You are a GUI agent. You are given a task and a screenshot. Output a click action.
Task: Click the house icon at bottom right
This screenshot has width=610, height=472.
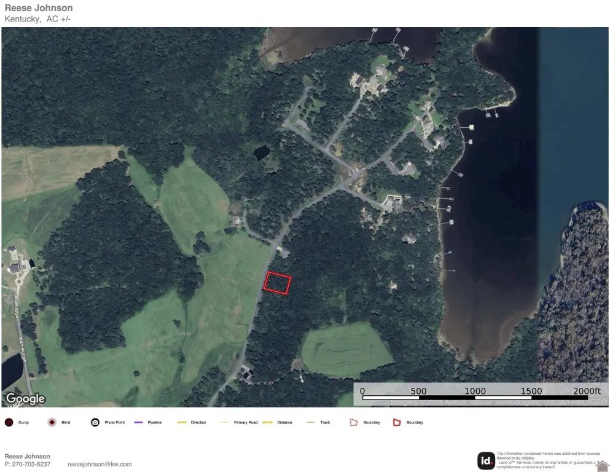[x=602, y=466]
